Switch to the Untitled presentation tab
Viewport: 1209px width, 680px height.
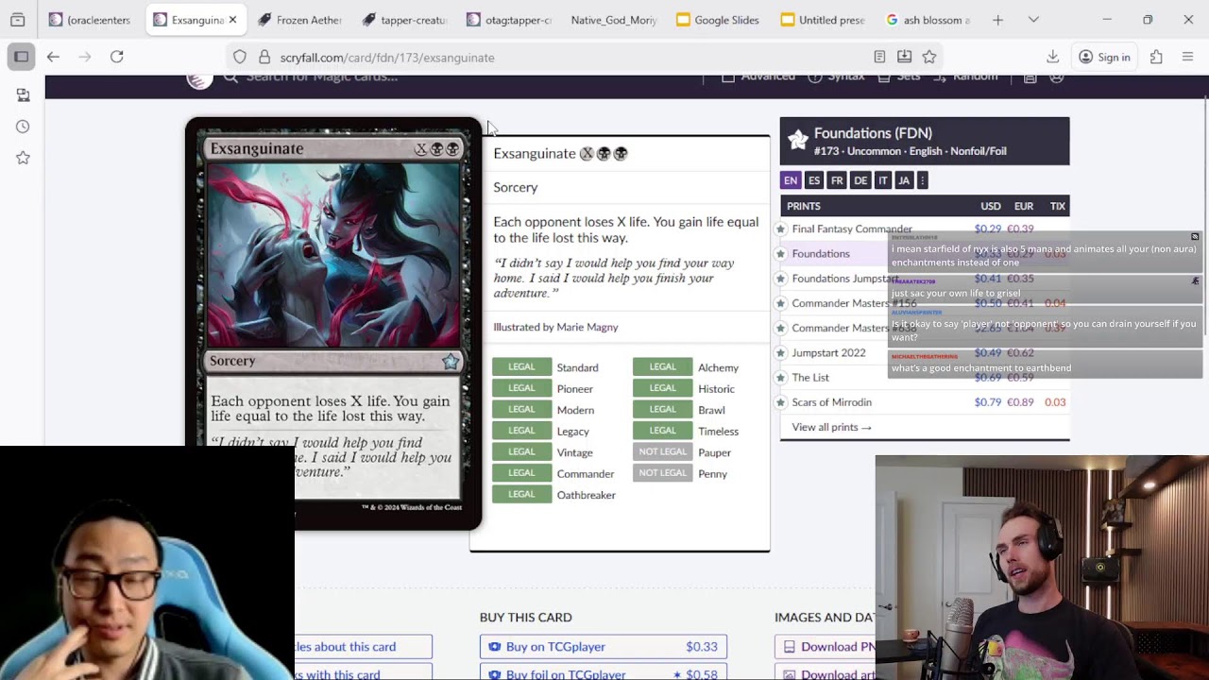[824, 20]
